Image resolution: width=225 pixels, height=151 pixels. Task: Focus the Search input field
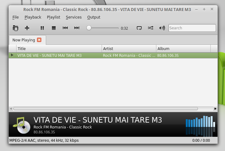[x=192, y=28]
